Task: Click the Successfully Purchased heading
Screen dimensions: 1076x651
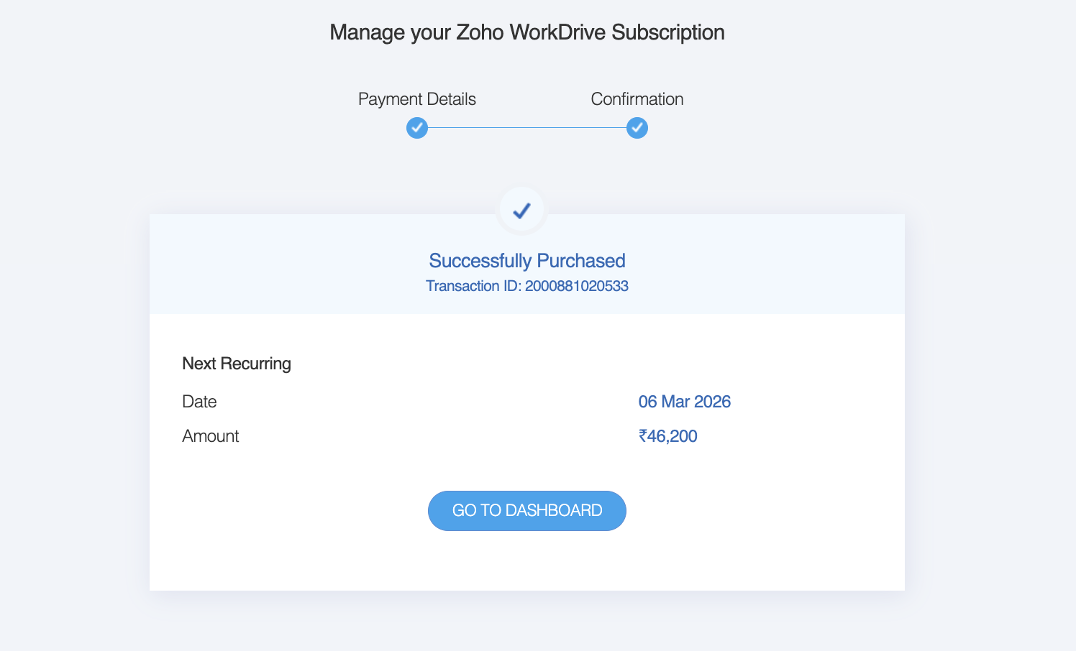Action: 527,261
